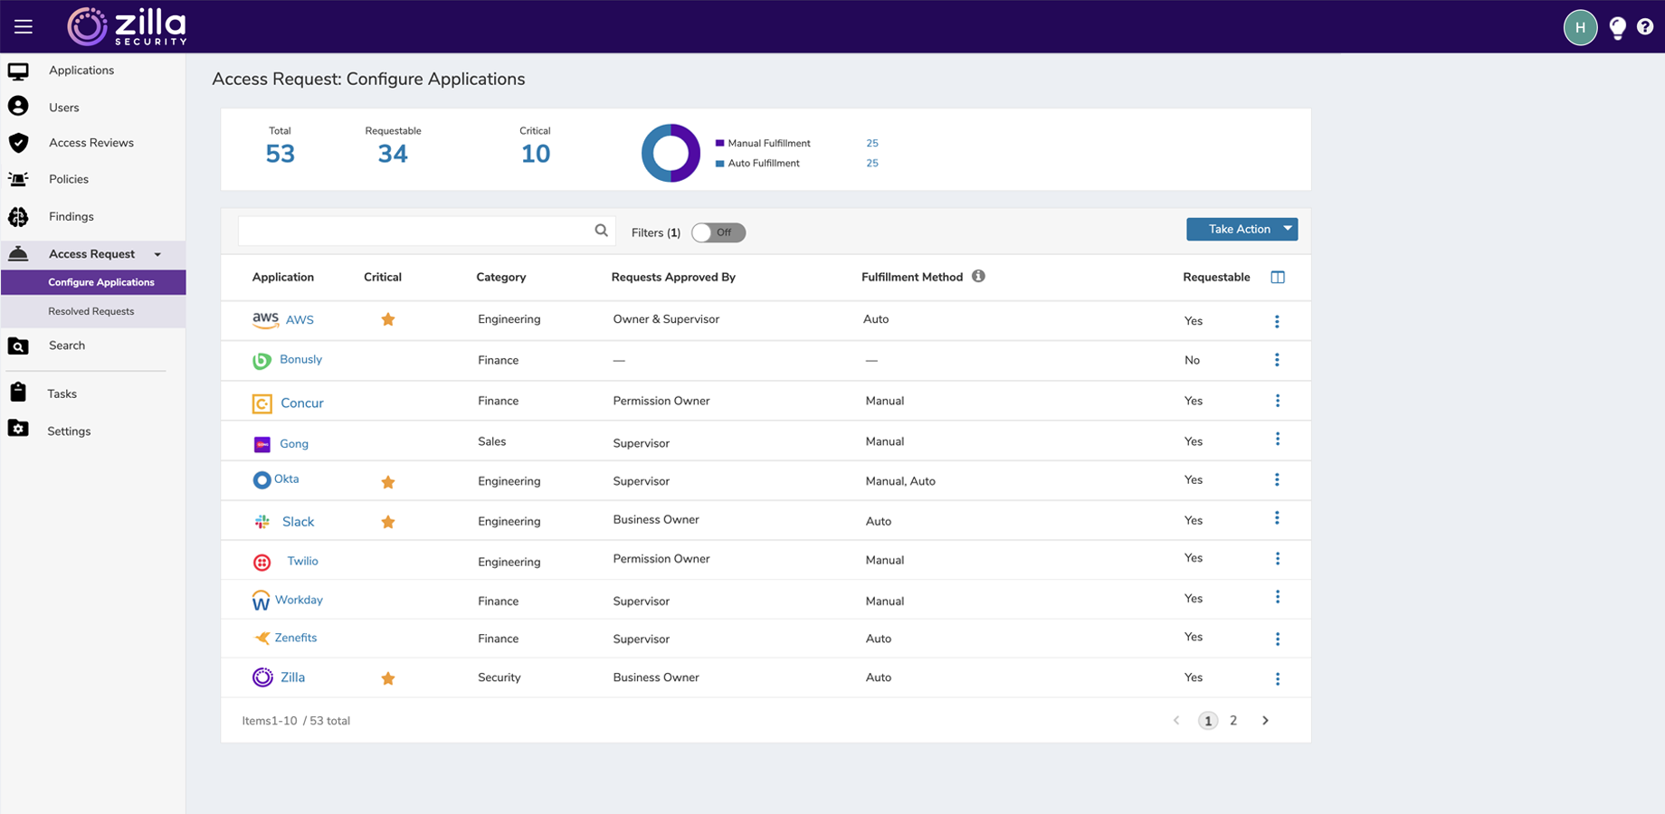Click the fulfillment donut chart
This screenshot has height=814, width=1665.
click(671, 153)
